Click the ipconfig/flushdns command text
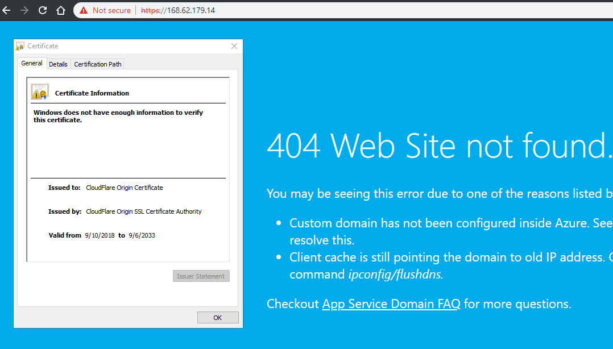Image resolution: width=613 pixels, height=349 pixels. point(395,275)
